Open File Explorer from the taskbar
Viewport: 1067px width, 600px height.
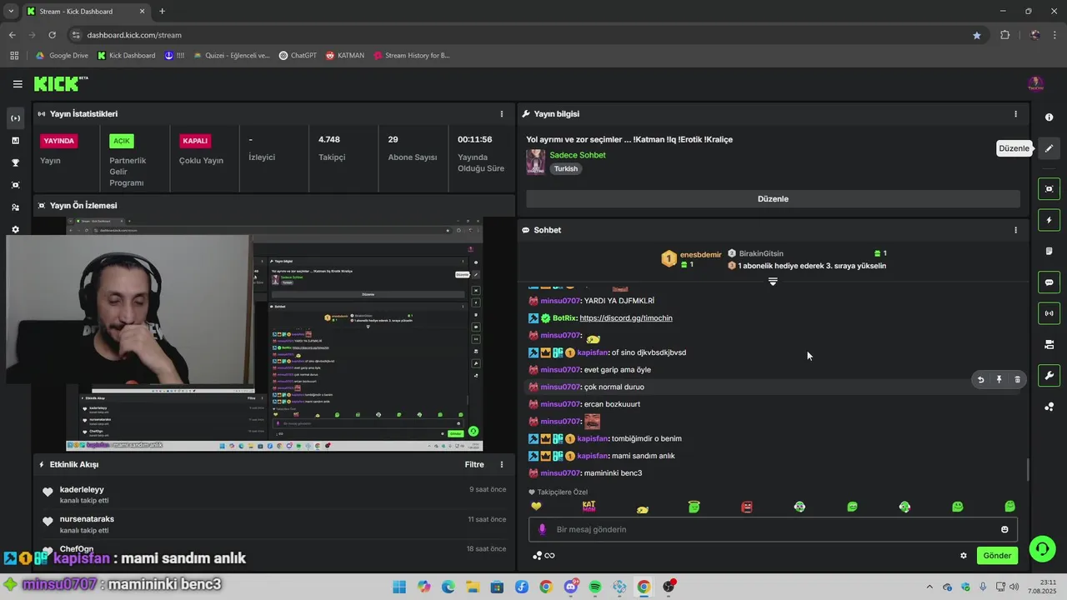click(473, 587)
